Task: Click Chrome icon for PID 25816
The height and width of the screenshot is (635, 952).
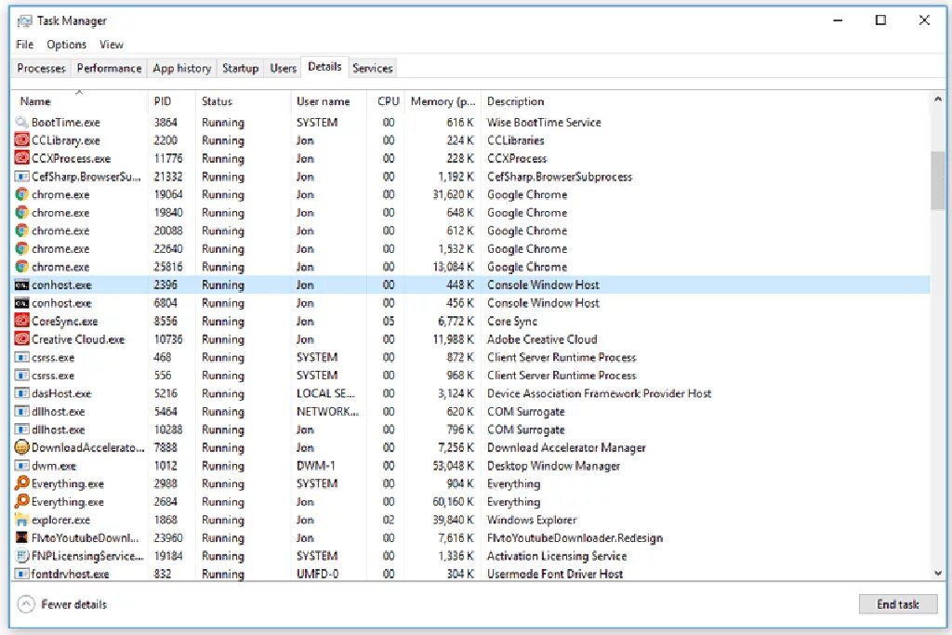Action: (x=22, y=267)
